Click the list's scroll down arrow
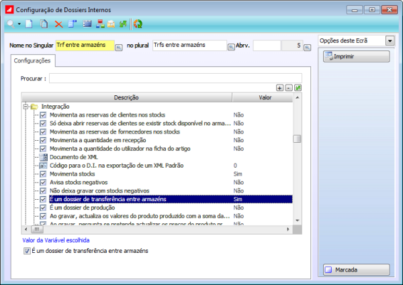This screenshot has height=285, width=403. point(298,221)
